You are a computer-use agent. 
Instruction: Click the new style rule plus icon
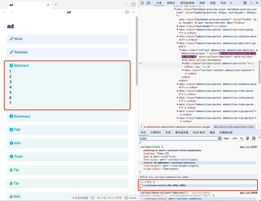click(241, 138)
